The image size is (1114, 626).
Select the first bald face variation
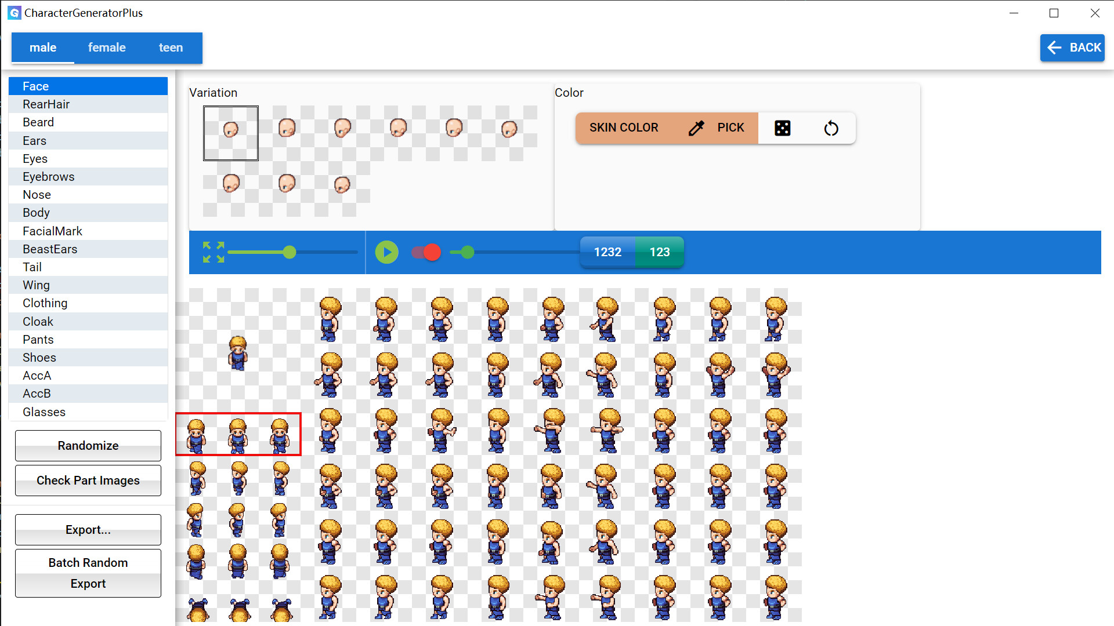point(230,133)
